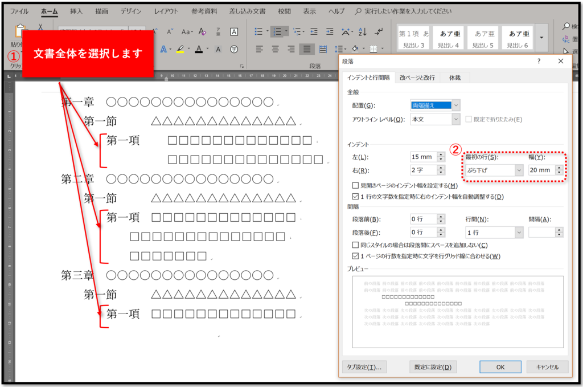Click the phonetic guide (ruby) icon
Viewport: 583px width, 387px height.
(218, 31)
